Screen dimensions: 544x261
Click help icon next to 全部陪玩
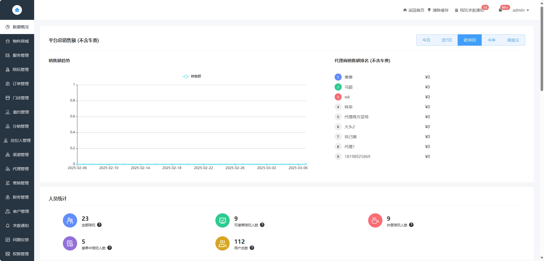[99, 225]
